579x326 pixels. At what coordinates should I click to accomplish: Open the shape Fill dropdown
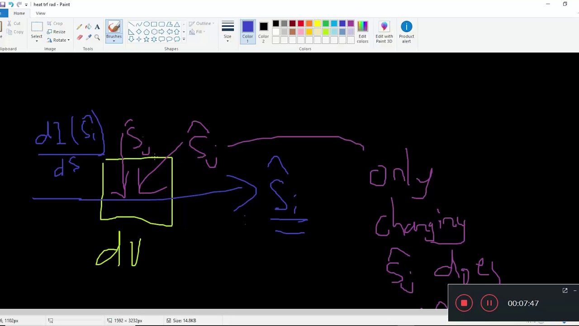pyautogui.click(x=197, y=32)
